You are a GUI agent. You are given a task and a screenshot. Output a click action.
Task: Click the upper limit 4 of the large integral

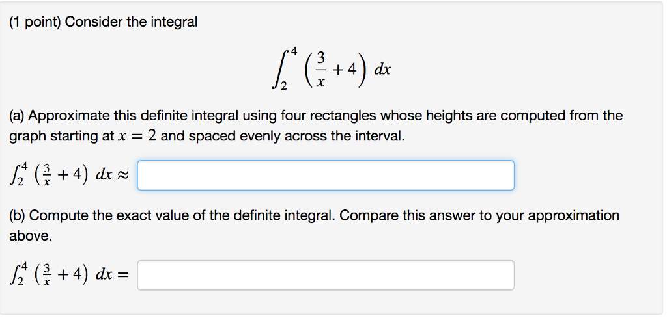pos(294,53)
